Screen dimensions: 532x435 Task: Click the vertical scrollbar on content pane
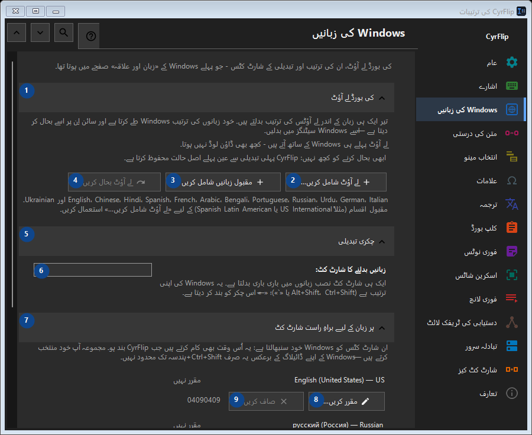coord(12,184)
